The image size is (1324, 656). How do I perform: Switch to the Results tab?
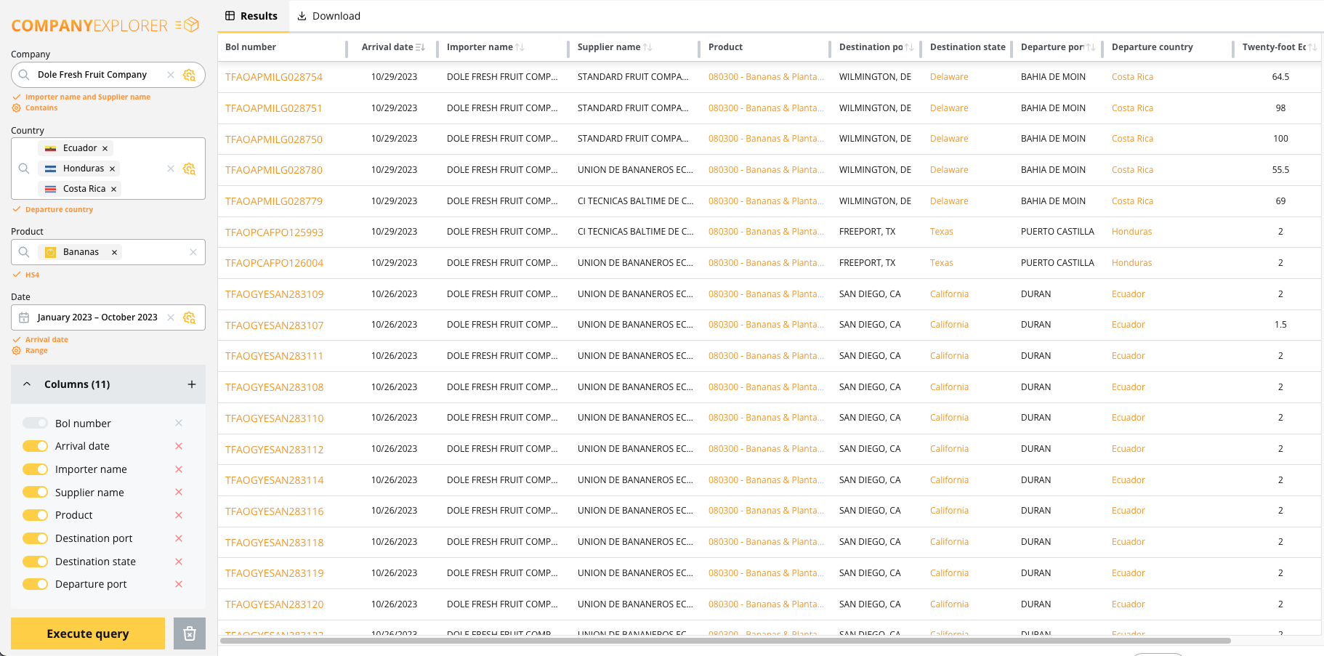(252, 16)
